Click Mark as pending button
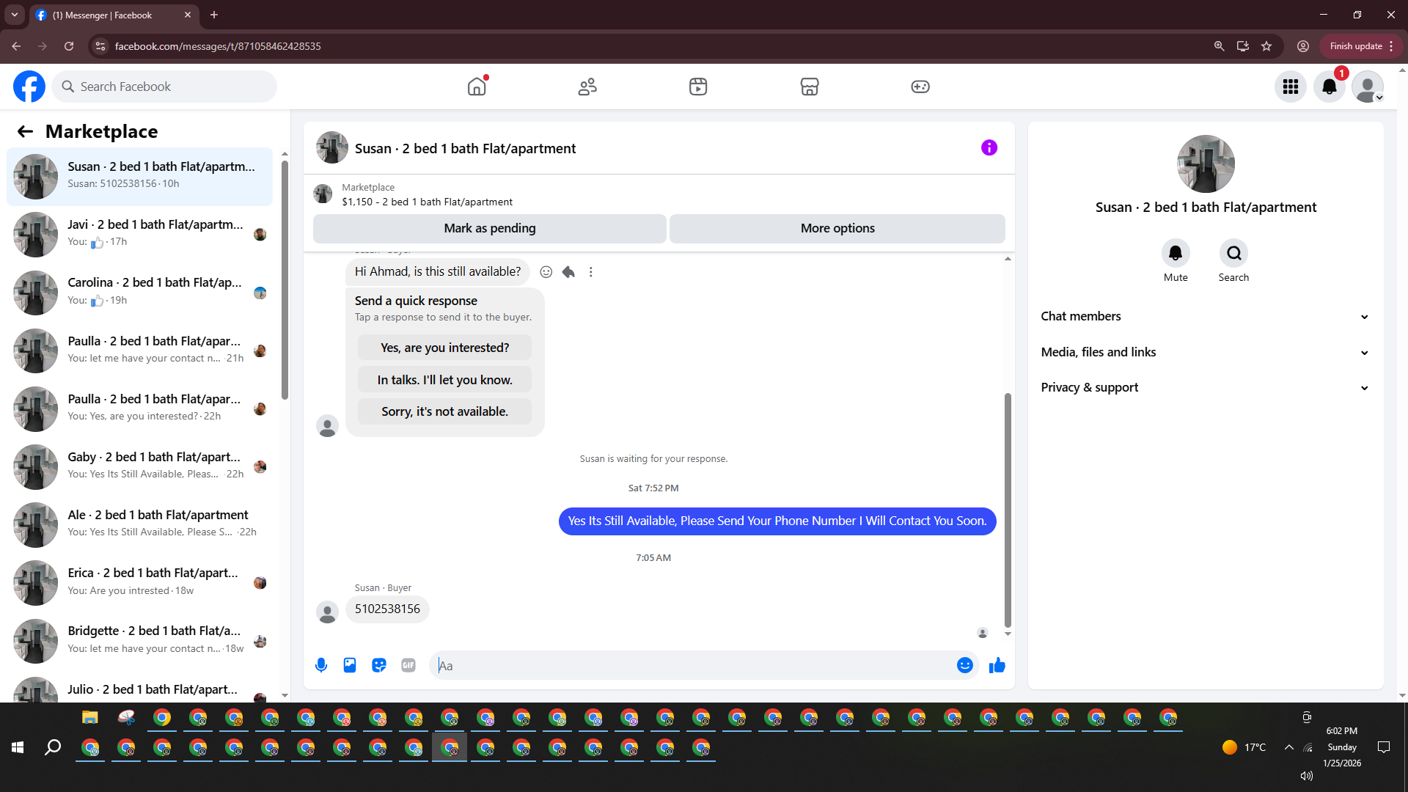 (490, 228)
